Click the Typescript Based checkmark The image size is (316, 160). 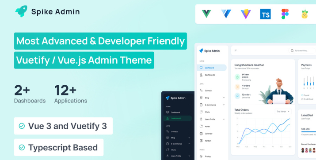[22, 148]
